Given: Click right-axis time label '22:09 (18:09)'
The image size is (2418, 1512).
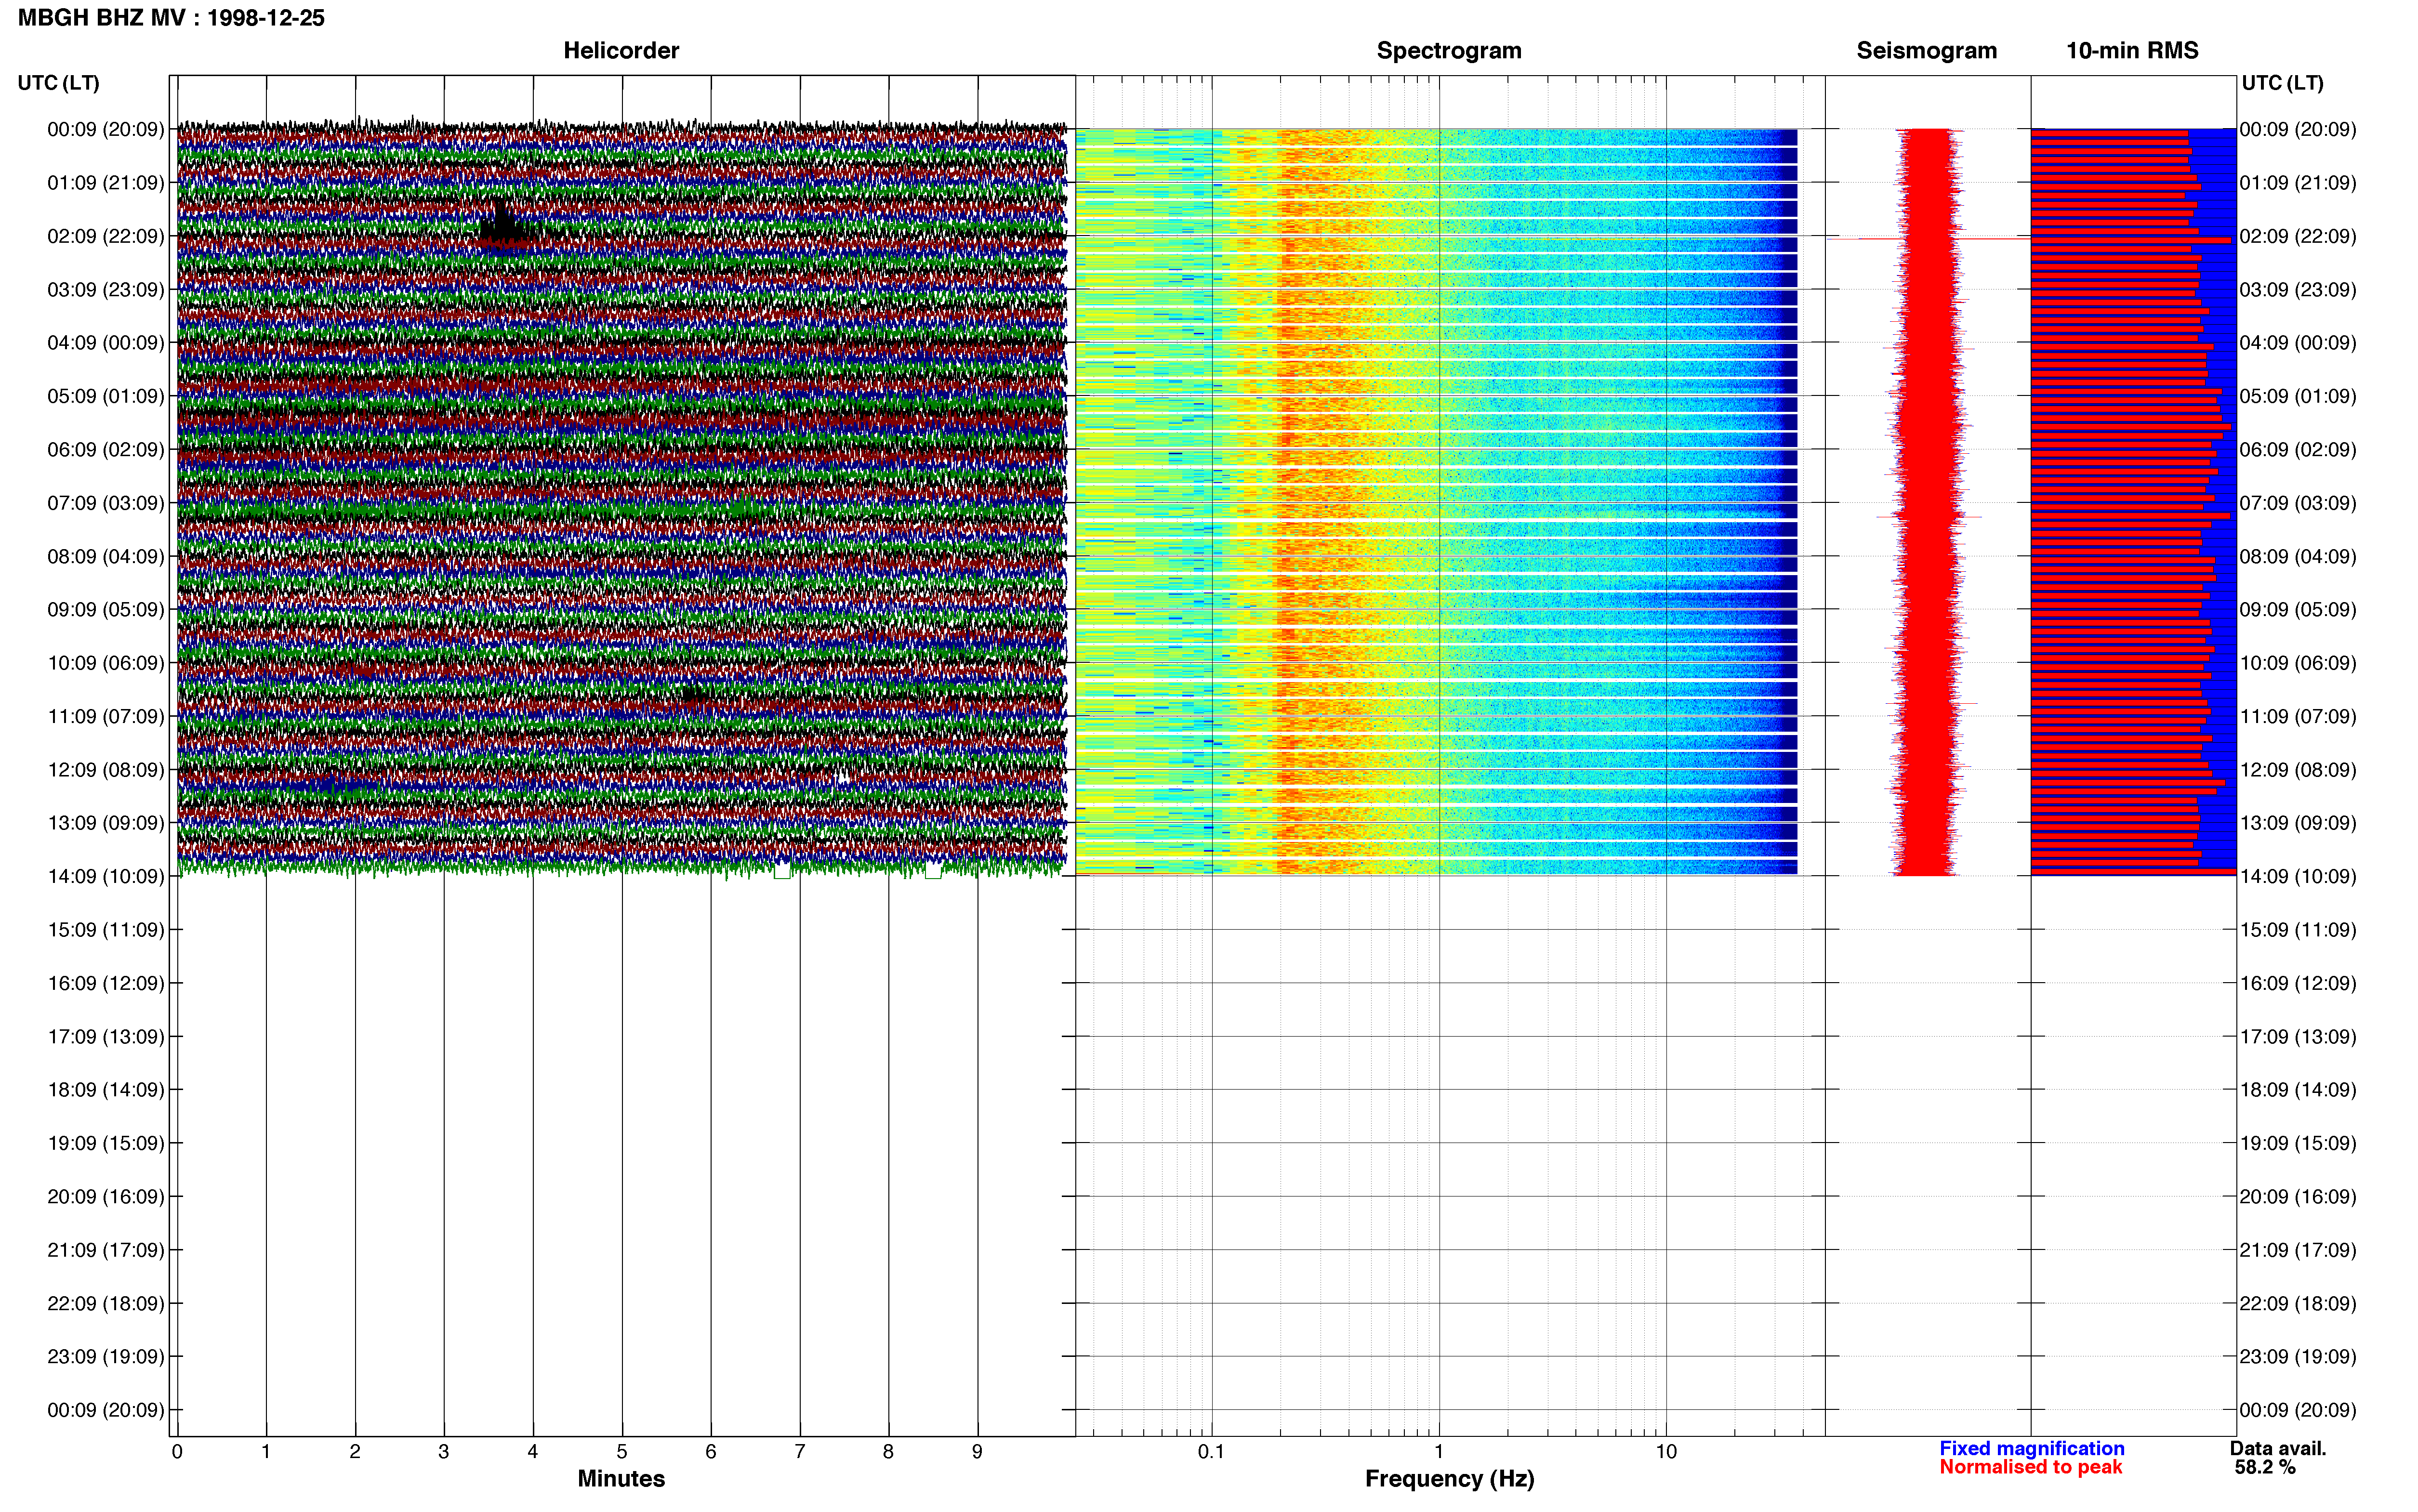Looking at the screenshot, I should [x=2298, y=1304].
